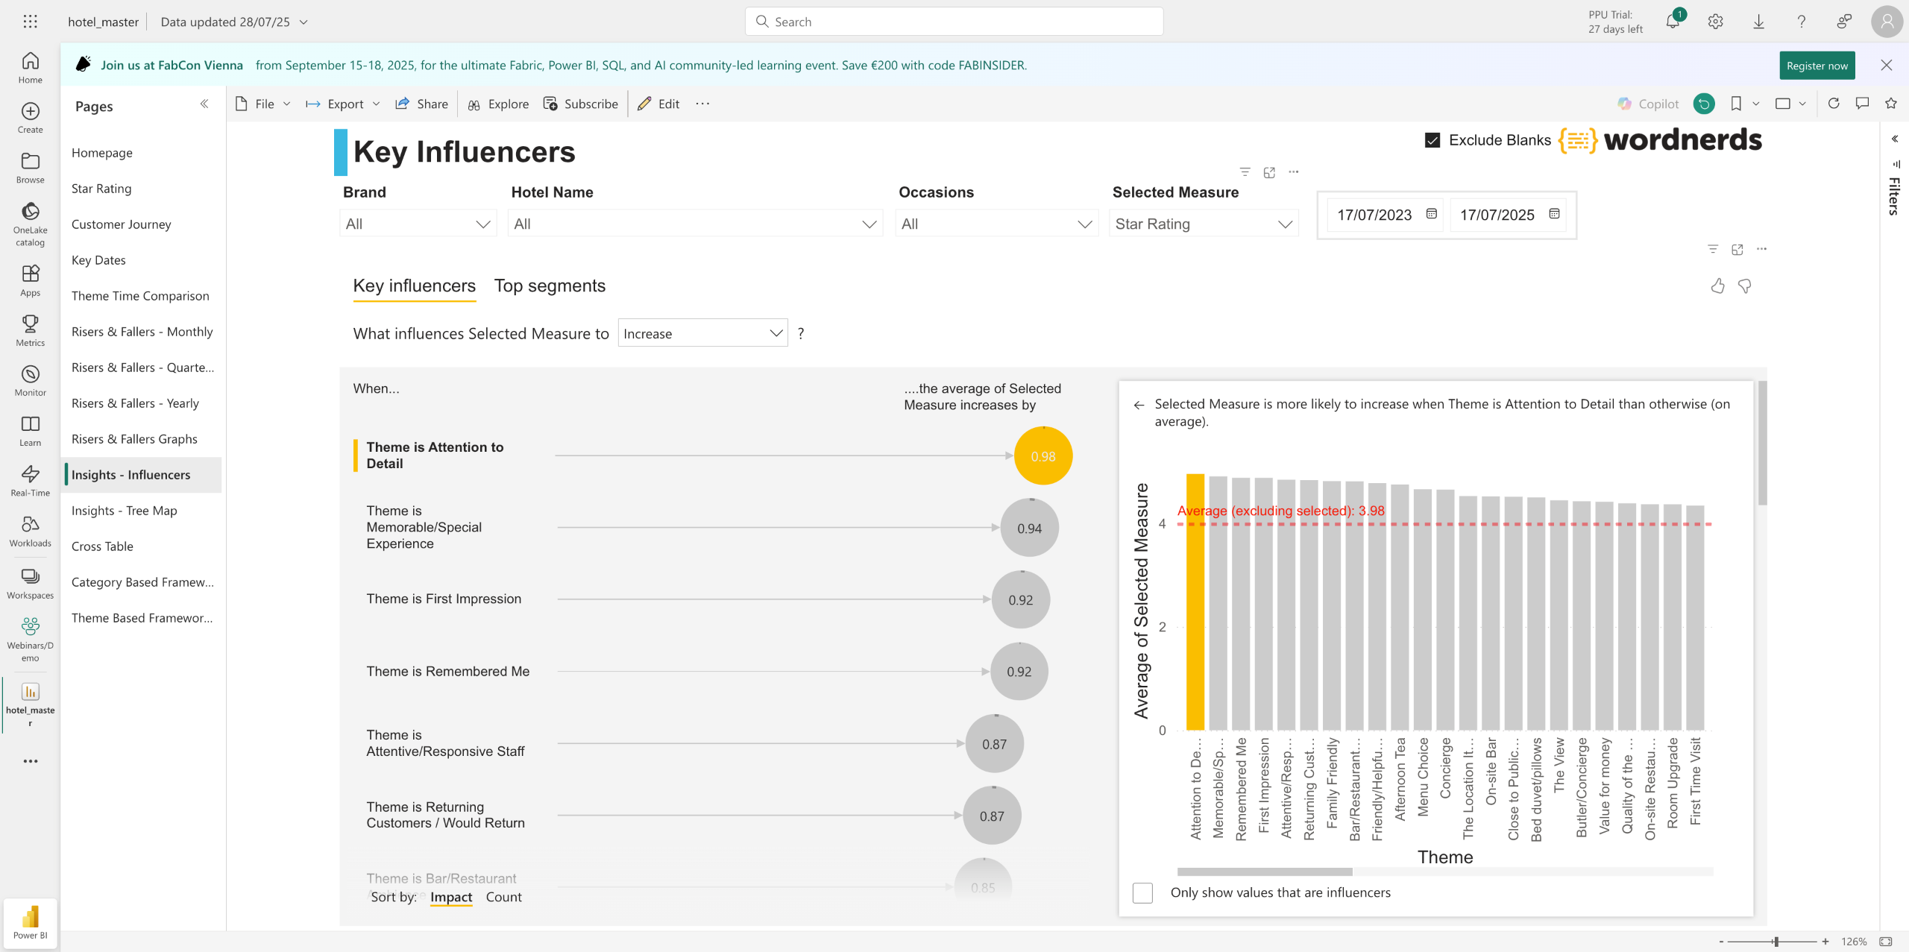The width and height of the screenshot is (1909, 952).
Task: Open the Insights - Tree Map page
Action: click(124, 511)
